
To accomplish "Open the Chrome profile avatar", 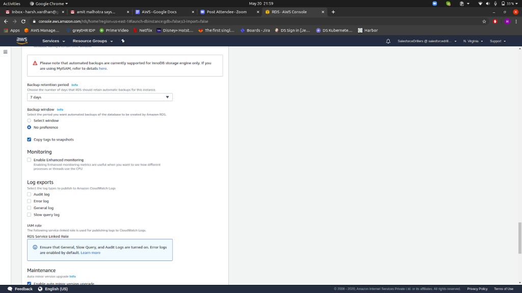I will (x=507, y=21).
